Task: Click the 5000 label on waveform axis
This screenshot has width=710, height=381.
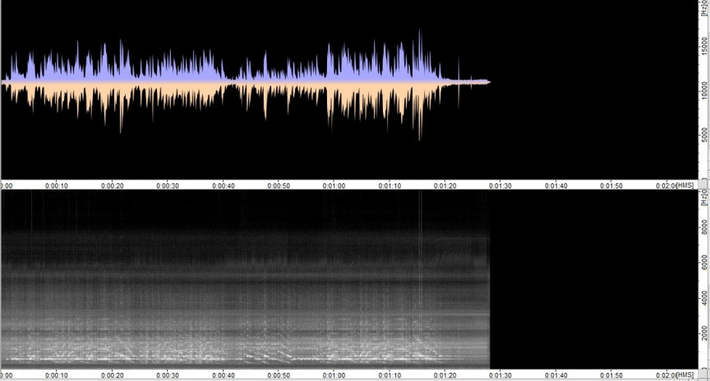Action: [704, 135]
